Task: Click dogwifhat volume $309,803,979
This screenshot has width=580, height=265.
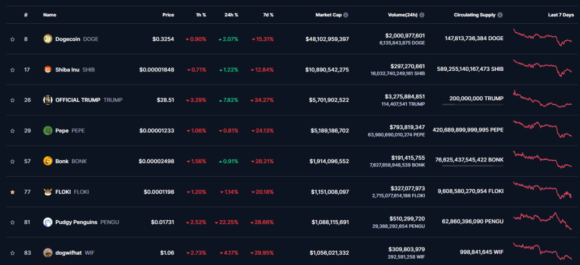Action: coord(407,250)
